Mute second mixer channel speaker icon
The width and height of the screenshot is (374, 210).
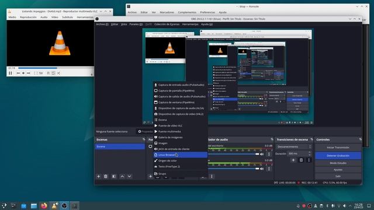262,169
